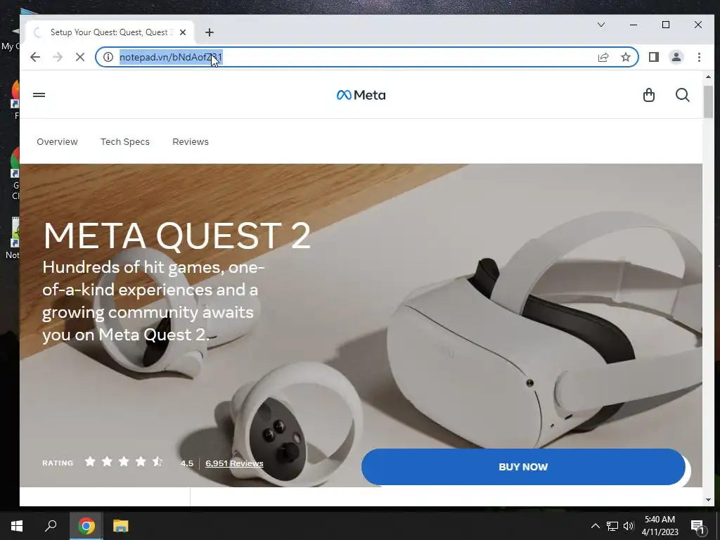Click the star rating display
Image resolution: width=720 pixels, height=540 pixels.
(x=124, y=461)
